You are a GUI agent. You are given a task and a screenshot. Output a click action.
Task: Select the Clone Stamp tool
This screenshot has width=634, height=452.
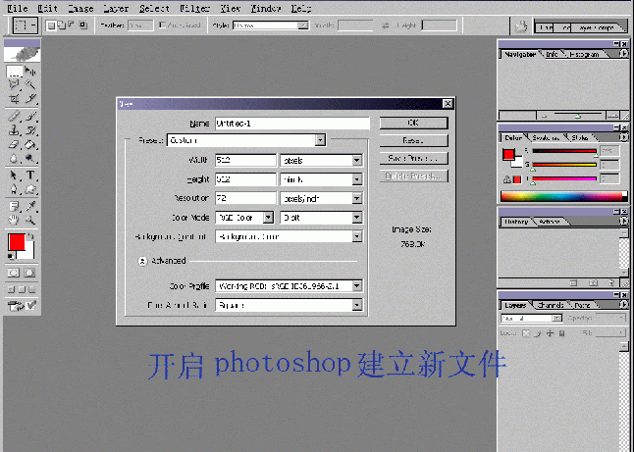point(14,130)
